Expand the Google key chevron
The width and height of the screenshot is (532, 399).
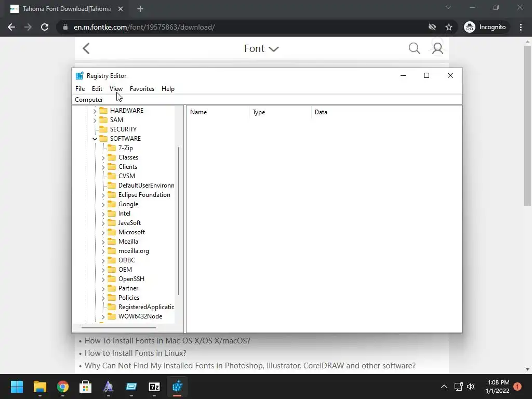pyautogui.click(x=103, y=205)
